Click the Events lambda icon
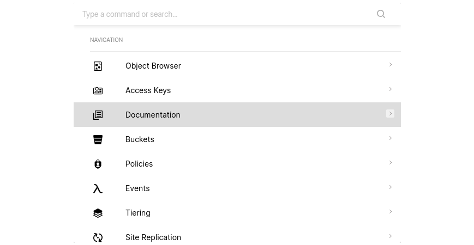 point(98,188)
